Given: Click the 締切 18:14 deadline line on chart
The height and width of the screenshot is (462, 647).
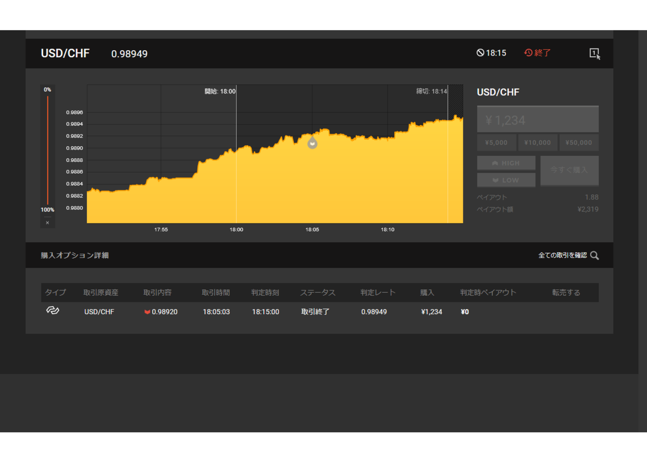Looking at the screenshot, I should click(448, 154).
